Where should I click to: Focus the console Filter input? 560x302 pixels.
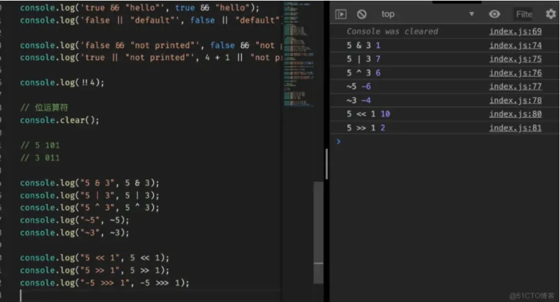523,15
